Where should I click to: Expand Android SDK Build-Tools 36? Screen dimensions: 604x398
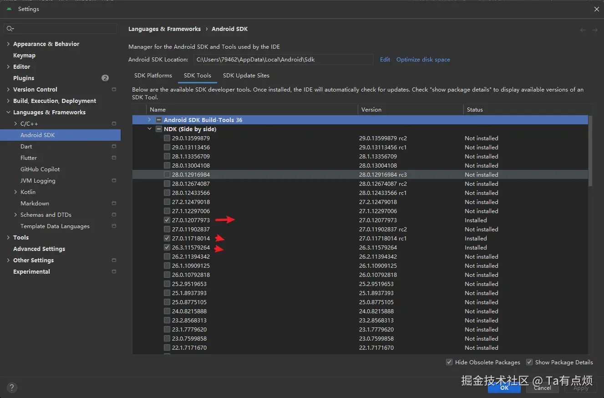tap(149, 119)
